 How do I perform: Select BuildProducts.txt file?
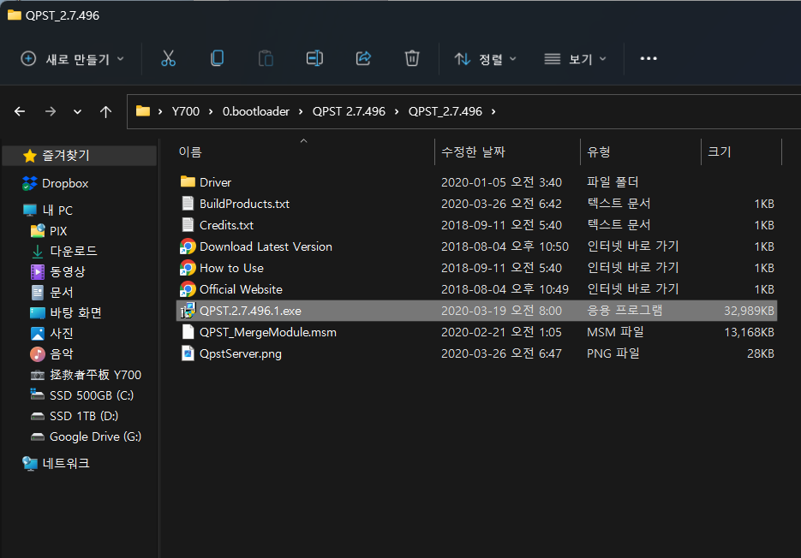point(244,204)
